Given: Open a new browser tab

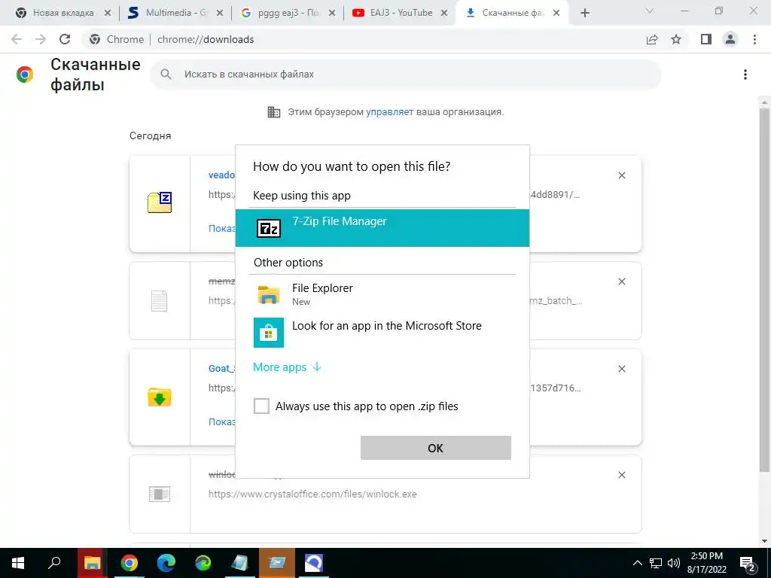Looking at the screenshot, I should pyautogui.click(x=584, y=14).
